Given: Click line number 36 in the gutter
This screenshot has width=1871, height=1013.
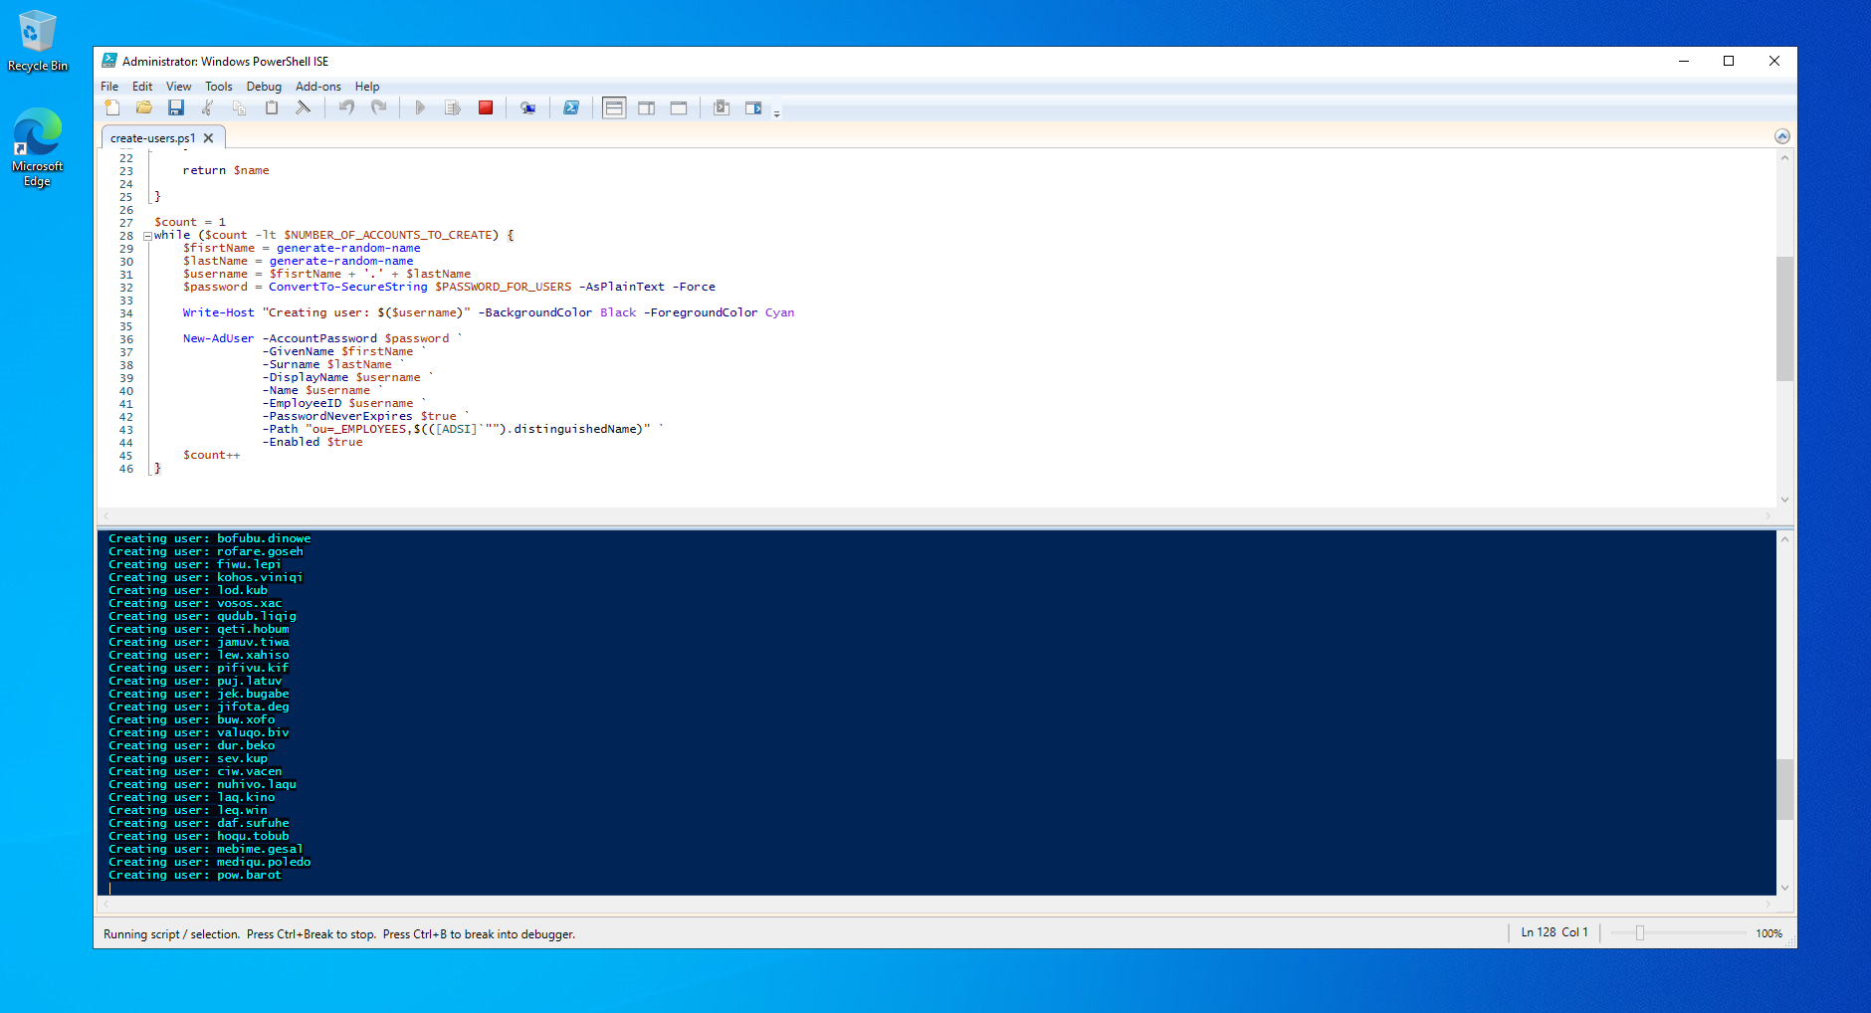Looking at the screenshot, I should click(x=126, y=339).
